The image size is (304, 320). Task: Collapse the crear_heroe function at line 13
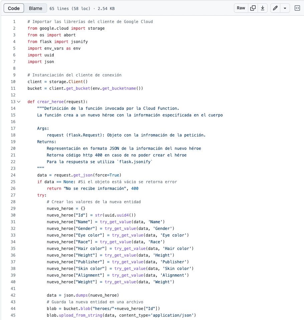click(19, 102)
